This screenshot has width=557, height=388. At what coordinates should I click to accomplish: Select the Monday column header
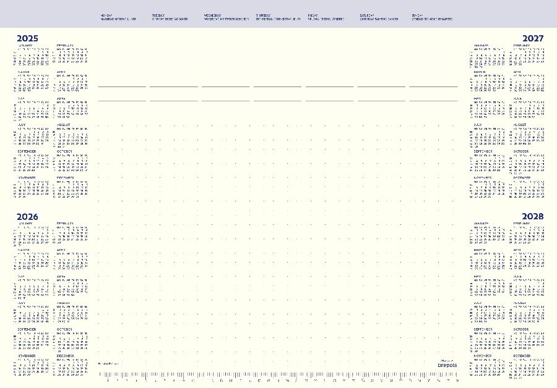coord(118,17)
